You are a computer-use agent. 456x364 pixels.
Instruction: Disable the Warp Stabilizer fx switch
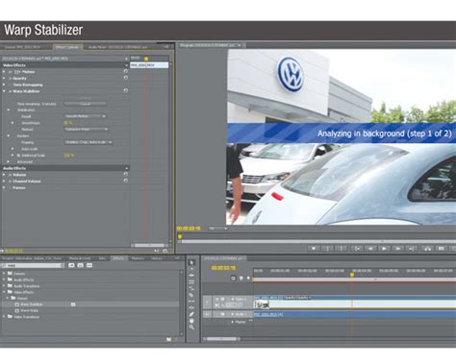(x=11, y=91)
